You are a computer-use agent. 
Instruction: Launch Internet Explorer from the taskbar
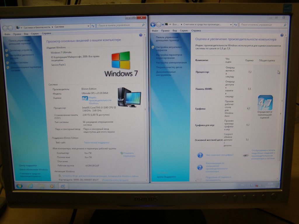(30, 185)
